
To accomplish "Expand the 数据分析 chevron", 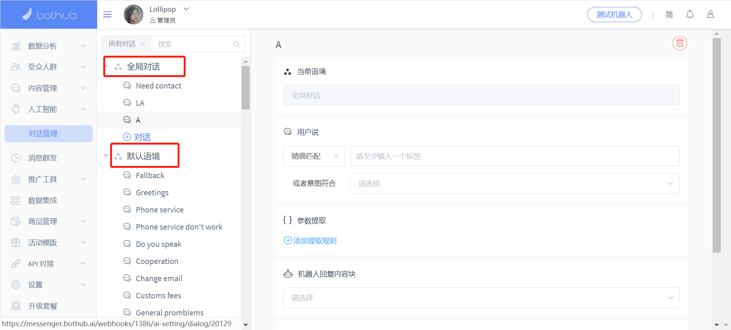I will click(83, 46).
